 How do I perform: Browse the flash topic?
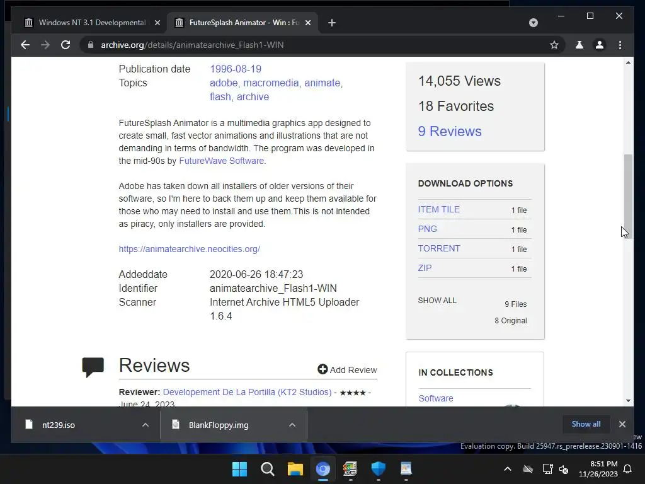coord(220,96)
